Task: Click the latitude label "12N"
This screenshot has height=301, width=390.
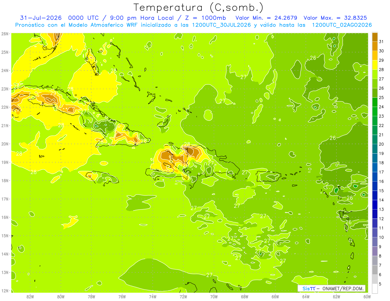Action: [5, 291]
